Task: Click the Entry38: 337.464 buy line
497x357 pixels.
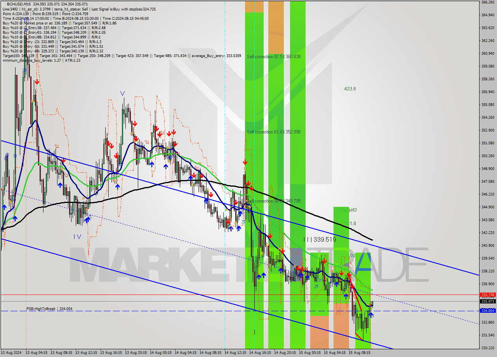Action: 54,28
